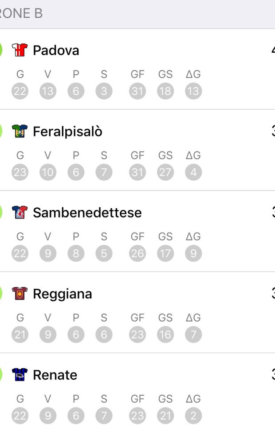The width and height of the screenshot is (275, 431).
Task: Tap the Reggiana maroon jersey icon
Action: (20, 293)
